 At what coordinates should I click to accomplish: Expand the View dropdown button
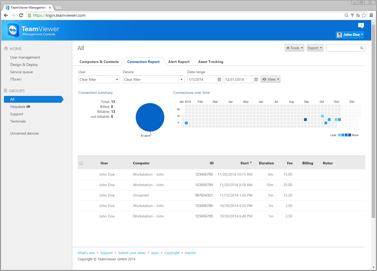(270, 79)
